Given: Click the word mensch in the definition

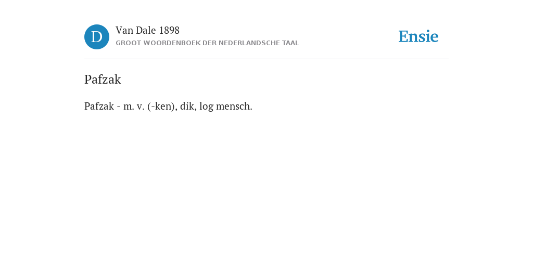Looking at the screenshot, I should (x=234, y=106).
